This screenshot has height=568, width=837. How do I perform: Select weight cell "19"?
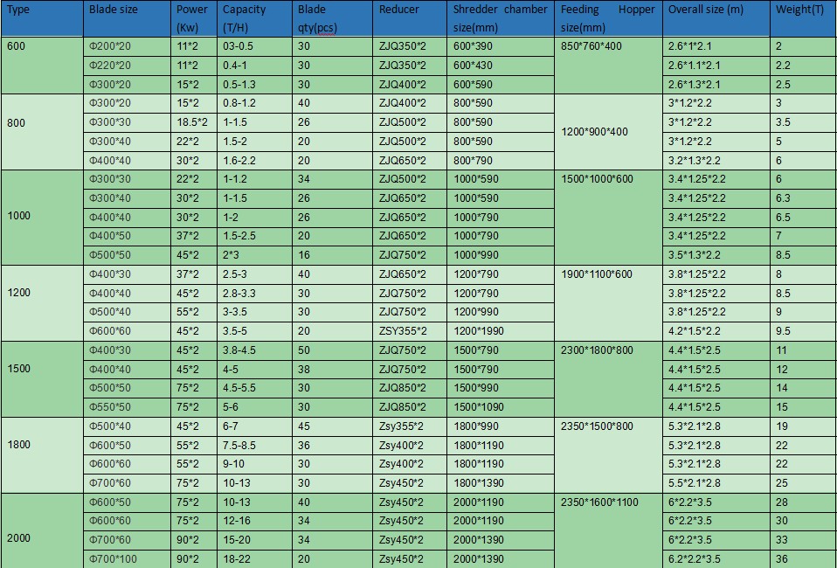click(804, 426)
